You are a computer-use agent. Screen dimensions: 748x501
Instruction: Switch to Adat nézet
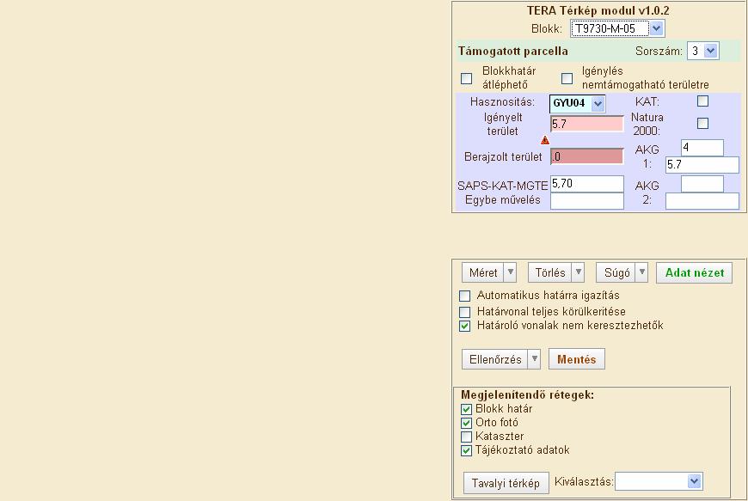[694, 272]
